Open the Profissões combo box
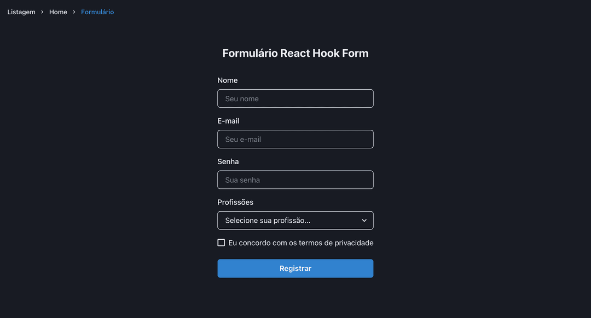Image resolution: width=591 pixels, height=318 pixels. pos(296,221)
